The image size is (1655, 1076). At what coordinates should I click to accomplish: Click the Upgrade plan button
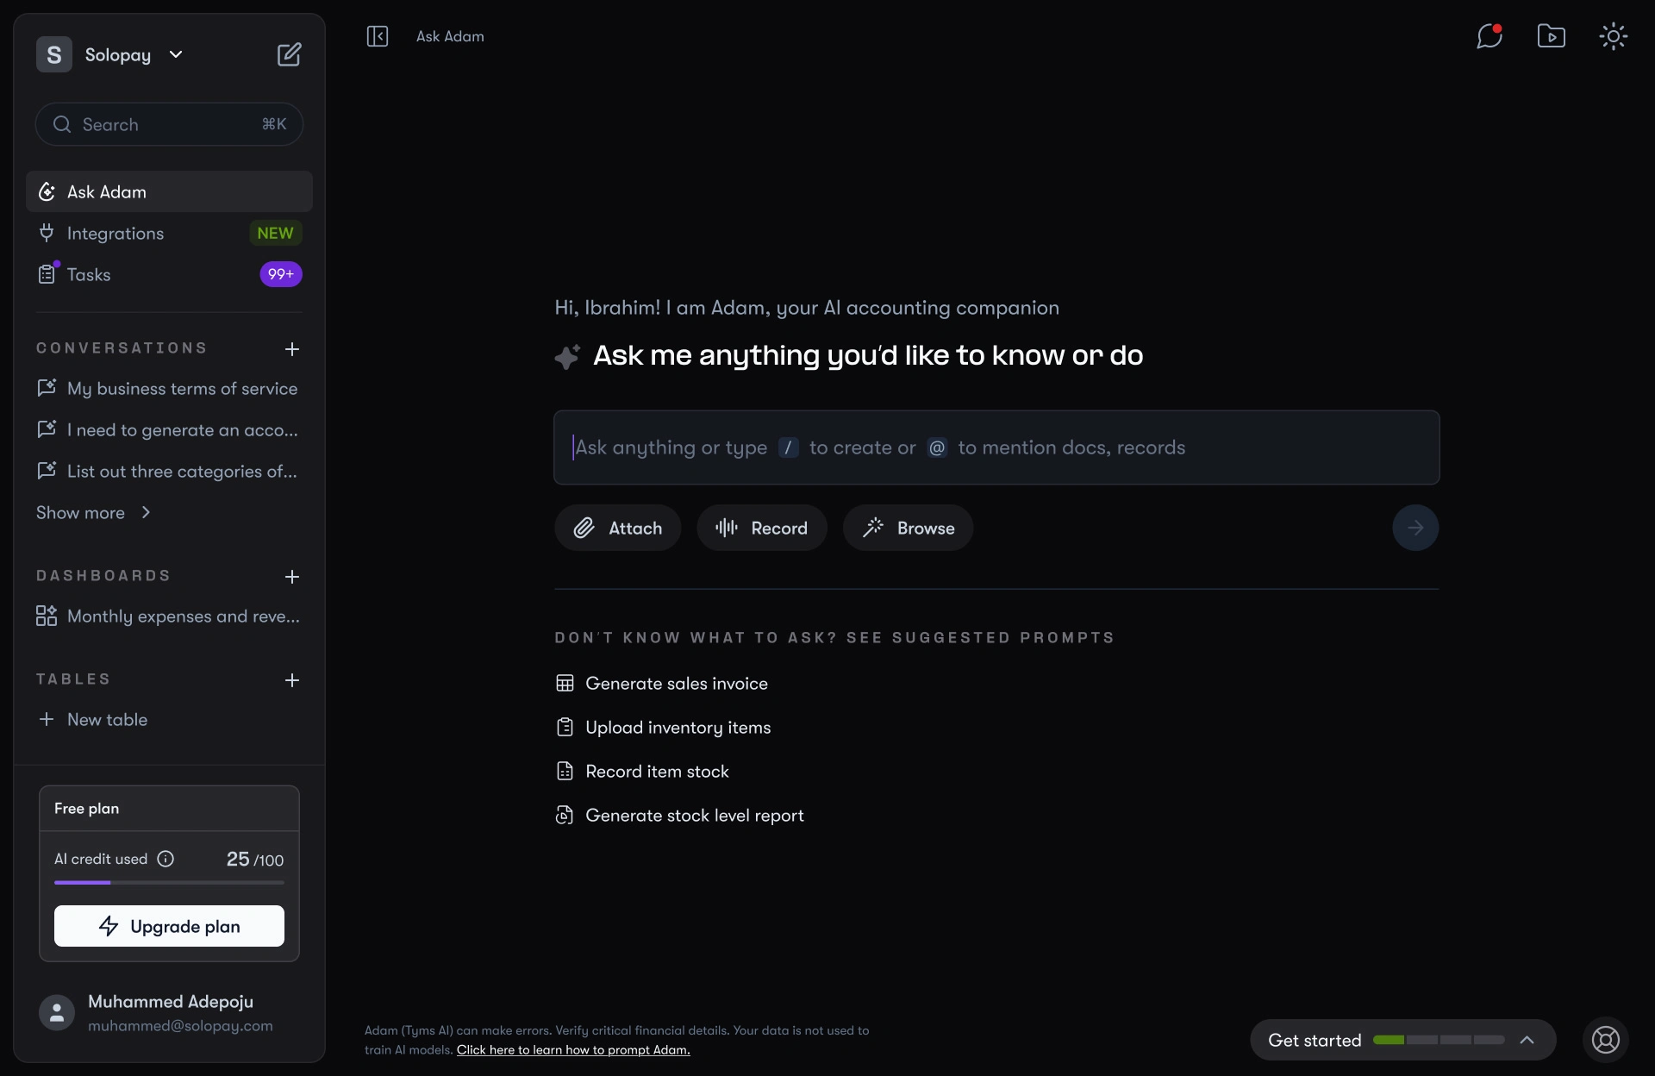(x=169, y=926)
